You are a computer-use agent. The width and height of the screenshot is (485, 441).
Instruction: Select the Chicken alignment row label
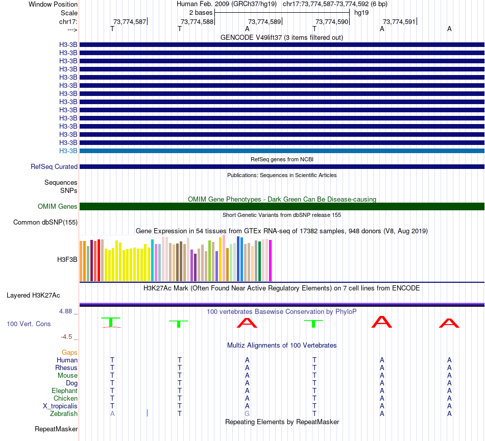pos(65,398)
